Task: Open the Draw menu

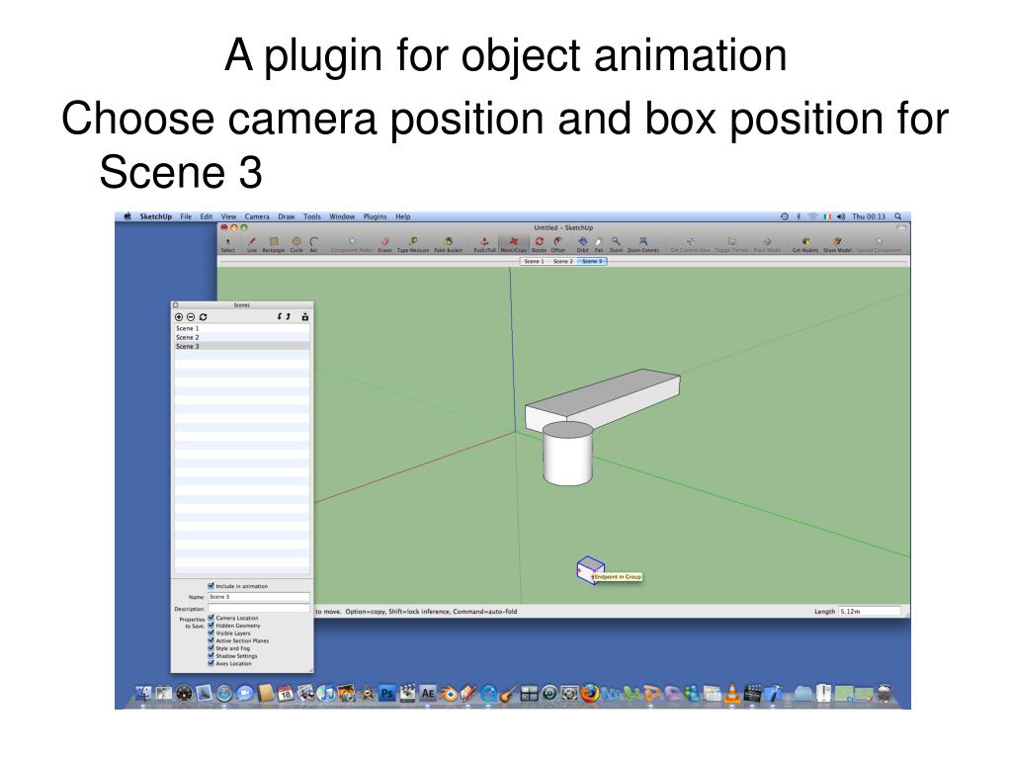Action: coord(287,216)
